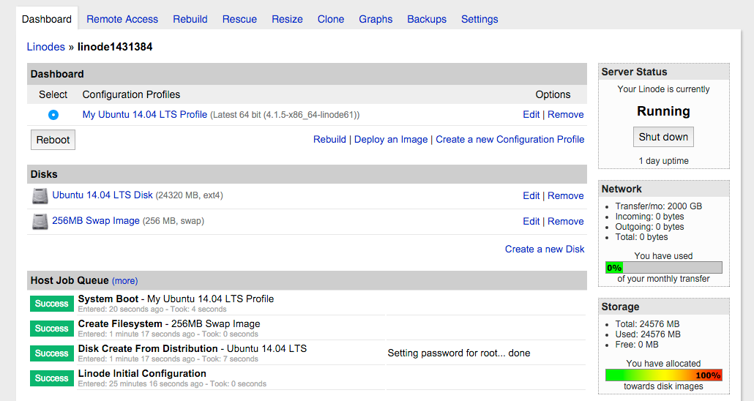
Task: Expand Host Job Queue with the more link
Action: tap(124, 281)
